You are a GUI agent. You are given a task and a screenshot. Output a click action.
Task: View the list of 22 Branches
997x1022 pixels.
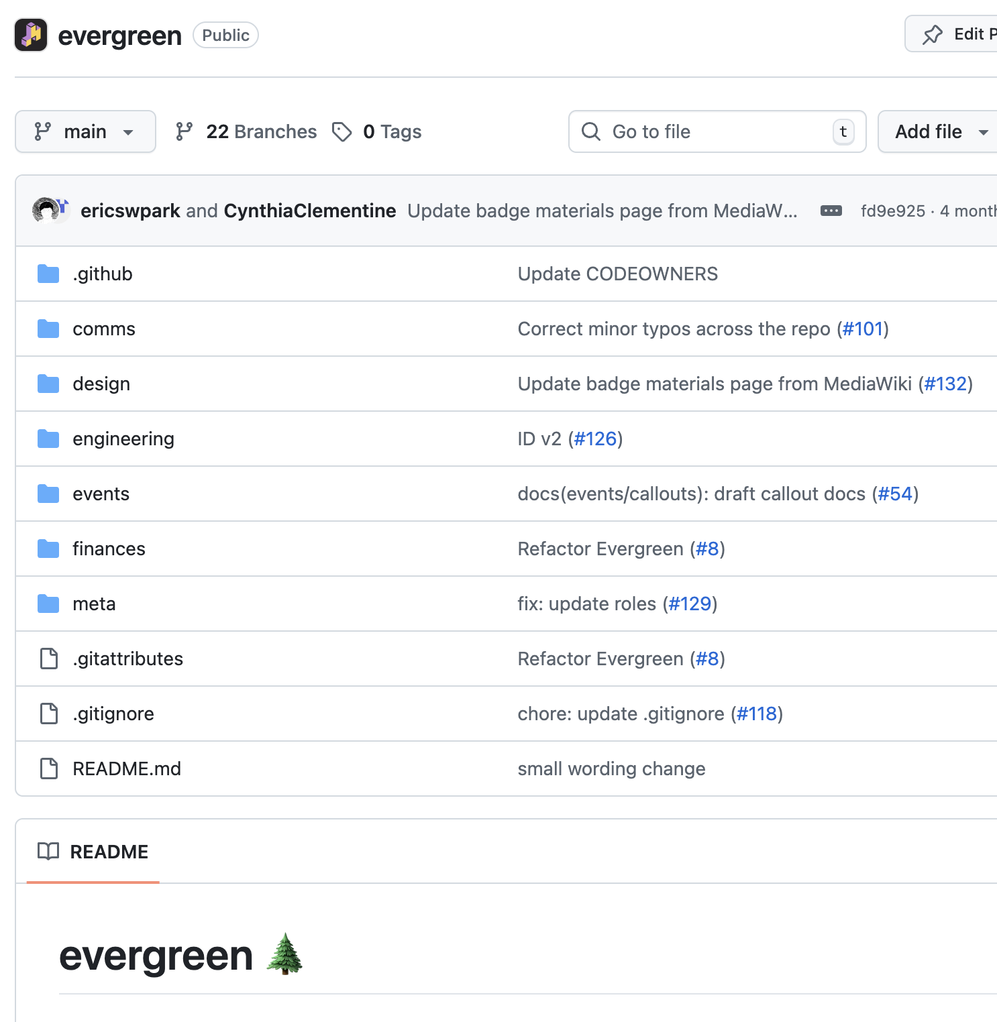262,131
